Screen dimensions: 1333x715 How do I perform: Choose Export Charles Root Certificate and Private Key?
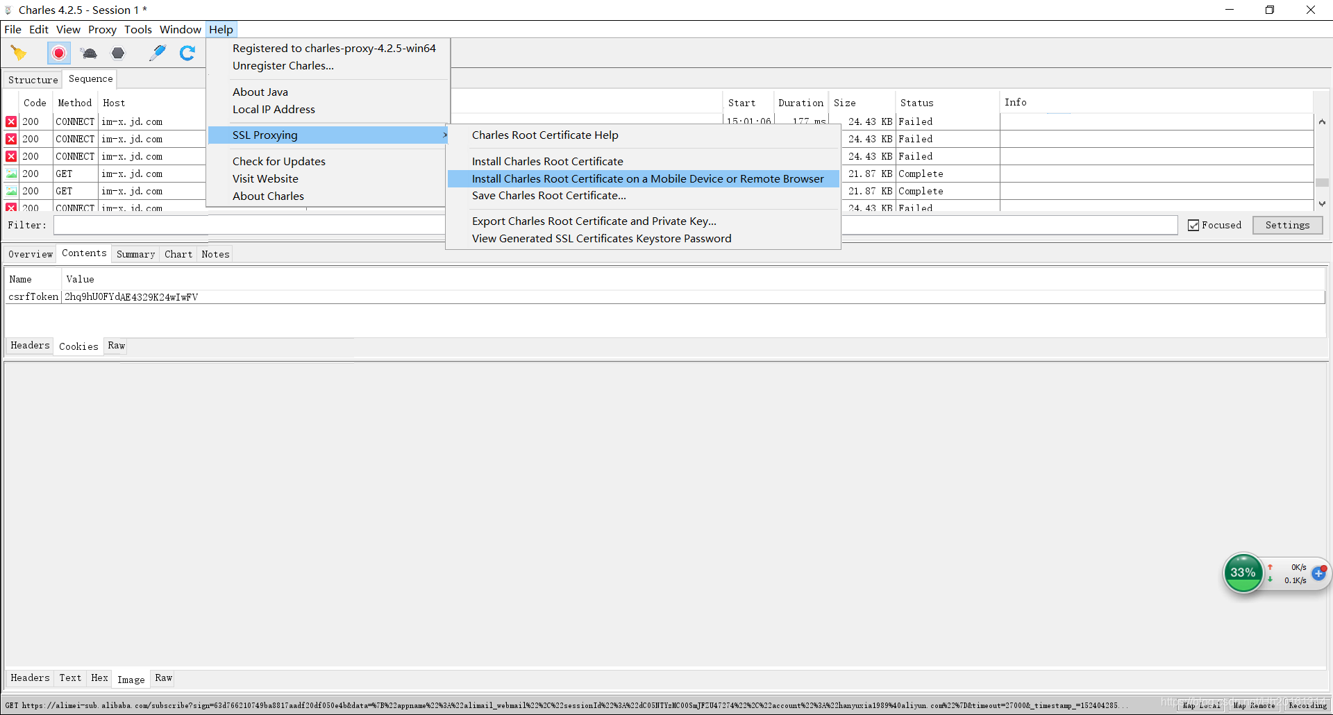tap(594, 221)
